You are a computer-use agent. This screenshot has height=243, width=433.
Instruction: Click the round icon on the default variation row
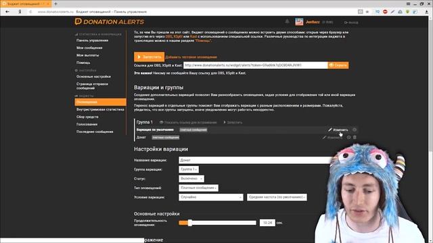[355, 130]
